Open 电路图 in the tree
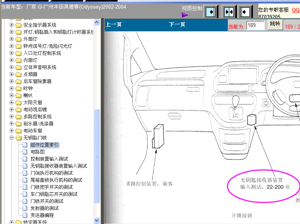The height and width of the screenshot is (224, 300). pyautogui.click(x=38, y=152)
